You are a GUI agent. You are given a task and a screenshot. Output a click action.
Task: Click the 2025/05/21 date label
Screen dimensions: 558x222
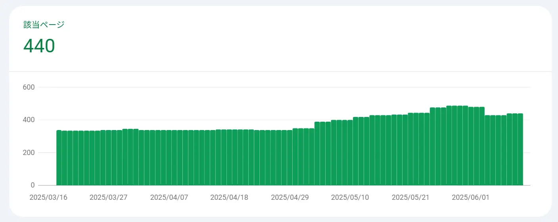pos(410,197)
